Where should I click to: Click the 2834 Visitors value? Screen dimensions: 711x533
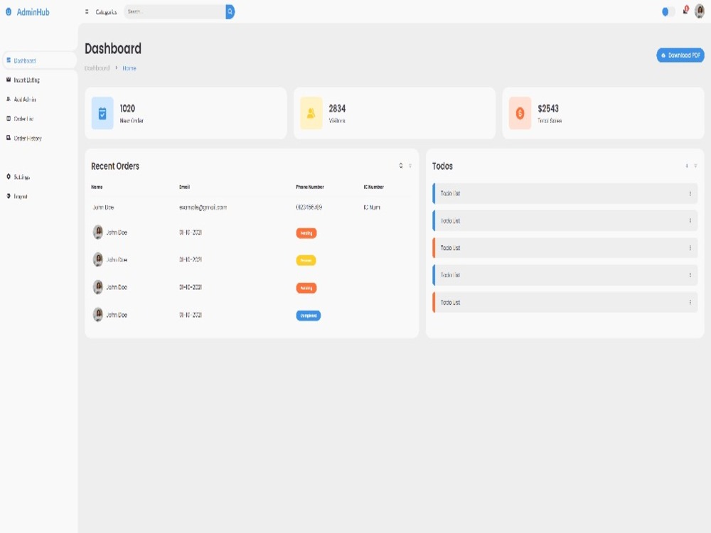[337, 109]
